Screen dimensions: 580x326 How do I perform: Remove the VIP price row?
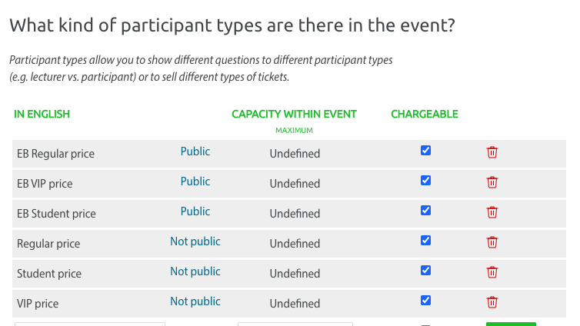pyautogui.click(x=492, y=302)
